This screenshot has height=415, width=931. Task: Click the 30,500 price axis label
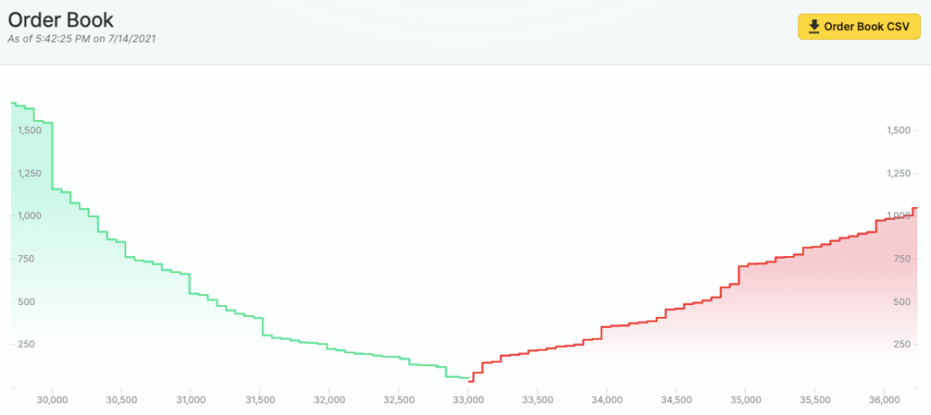pyautogui.click(x=122, y=400)
